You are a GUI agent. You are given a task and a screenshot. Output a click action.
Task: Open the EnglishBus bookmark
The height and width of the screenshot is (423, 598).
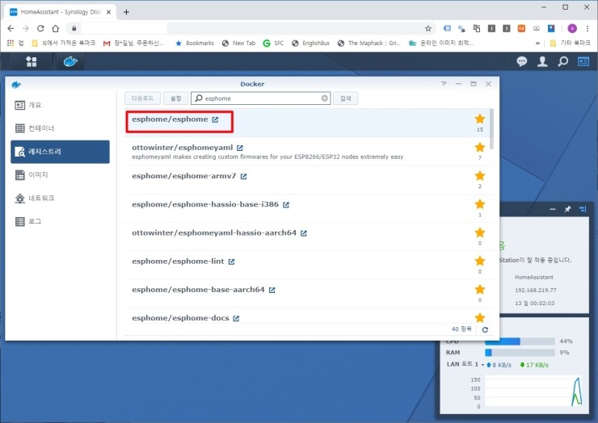click(x=310, y=44)
